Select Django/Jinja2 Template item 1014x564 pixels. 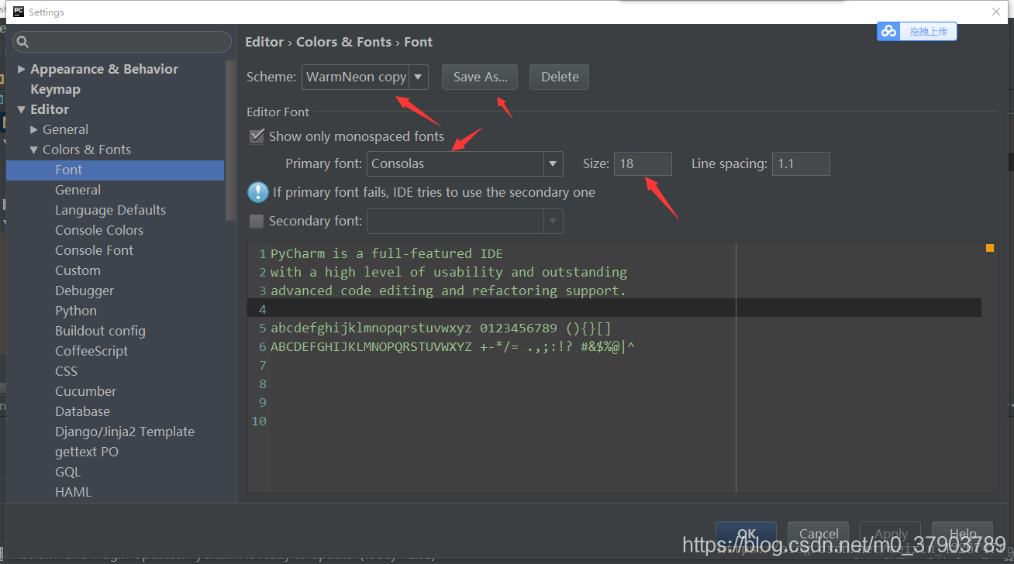click(125, 432)
